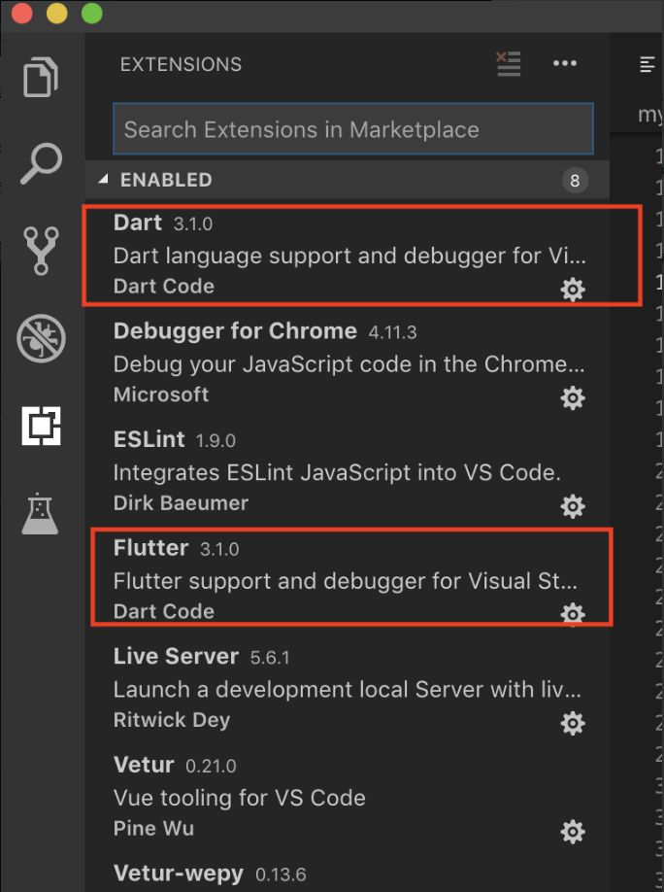Clear extensions search results icon
Image resolution: width=664 pixels, height=892 pixels.
508,64
